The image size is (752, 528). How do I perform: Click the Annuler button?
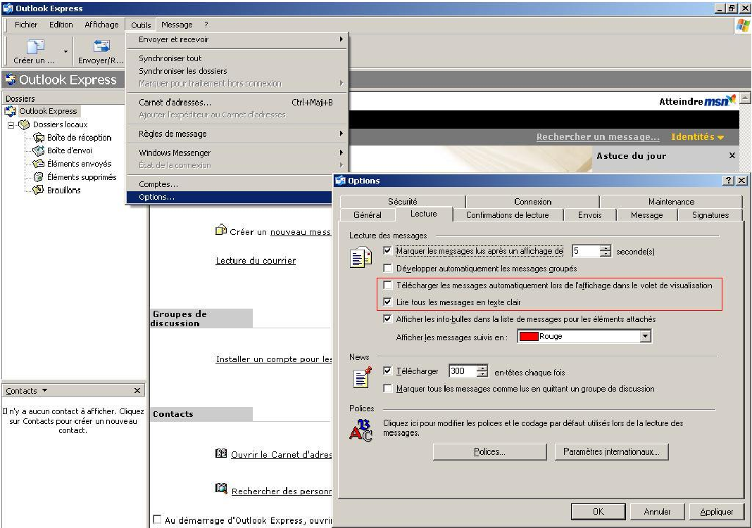[x=657, y=512]
